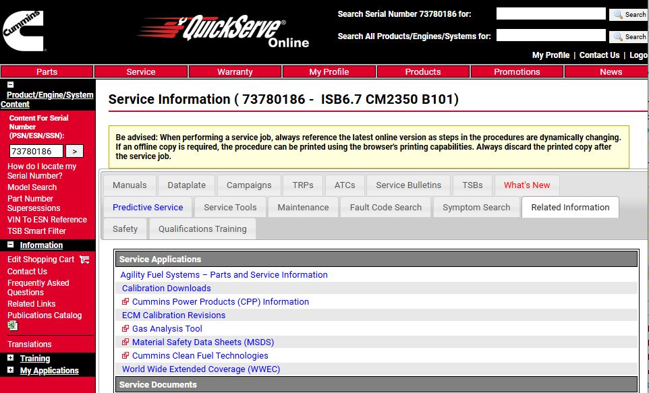Open the Publications Catalog spreadsheet icon
This screenshot has height=393, width=649.
pyautogui.click(x=12, y=326)
